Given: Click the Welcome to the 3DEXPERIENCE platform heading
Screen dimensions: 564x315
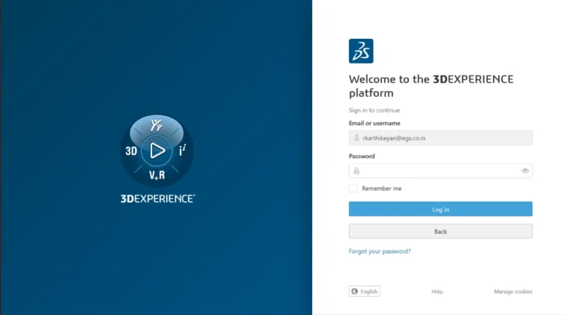Looking at the screenshot, I should point(431,86).
